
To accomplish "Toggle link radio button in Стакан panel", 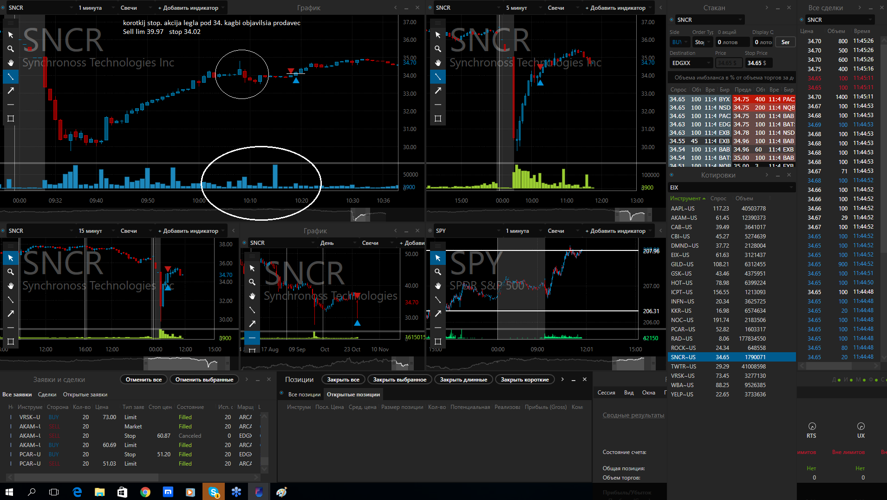I will coord(672,20).
